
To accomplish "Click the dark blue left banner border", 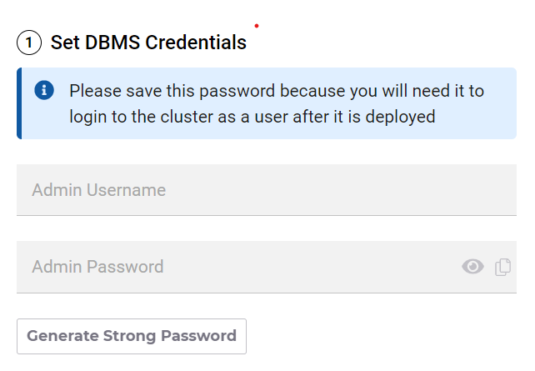I will (x=18, y=103).
